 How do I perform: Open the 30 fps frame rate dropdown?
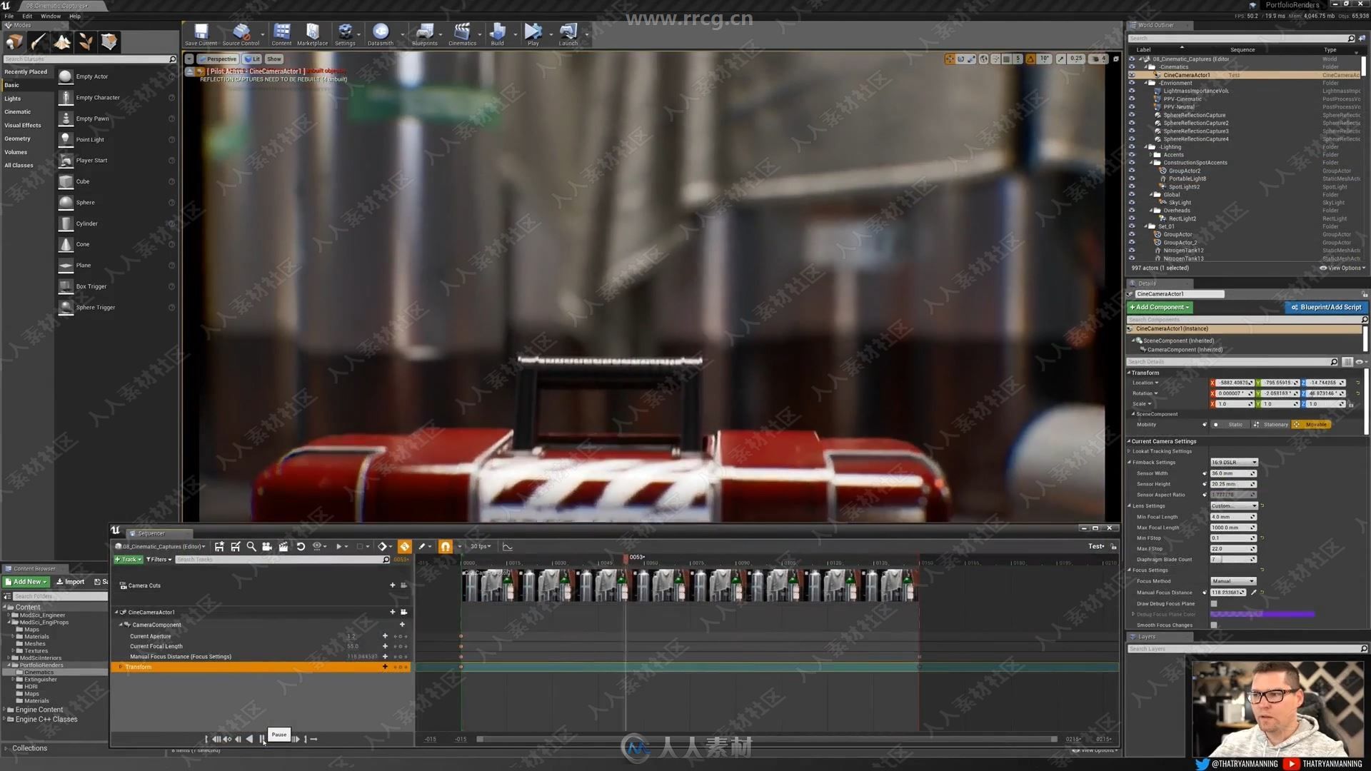pyautogui.click(x=481, y=547)
